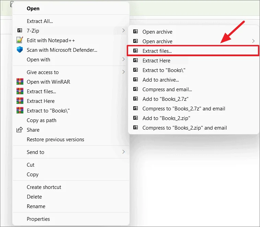Click the 7z icon beside Add to "Books_2.zip"
The width and height of the screenshot is (260, 227).
click(135, 118)
